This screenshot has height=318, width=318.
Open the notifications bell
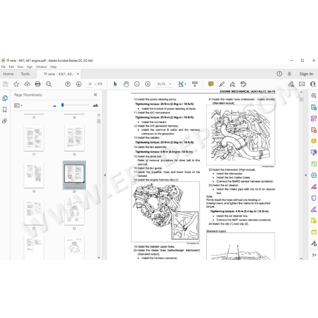click(x=289, y=74)
